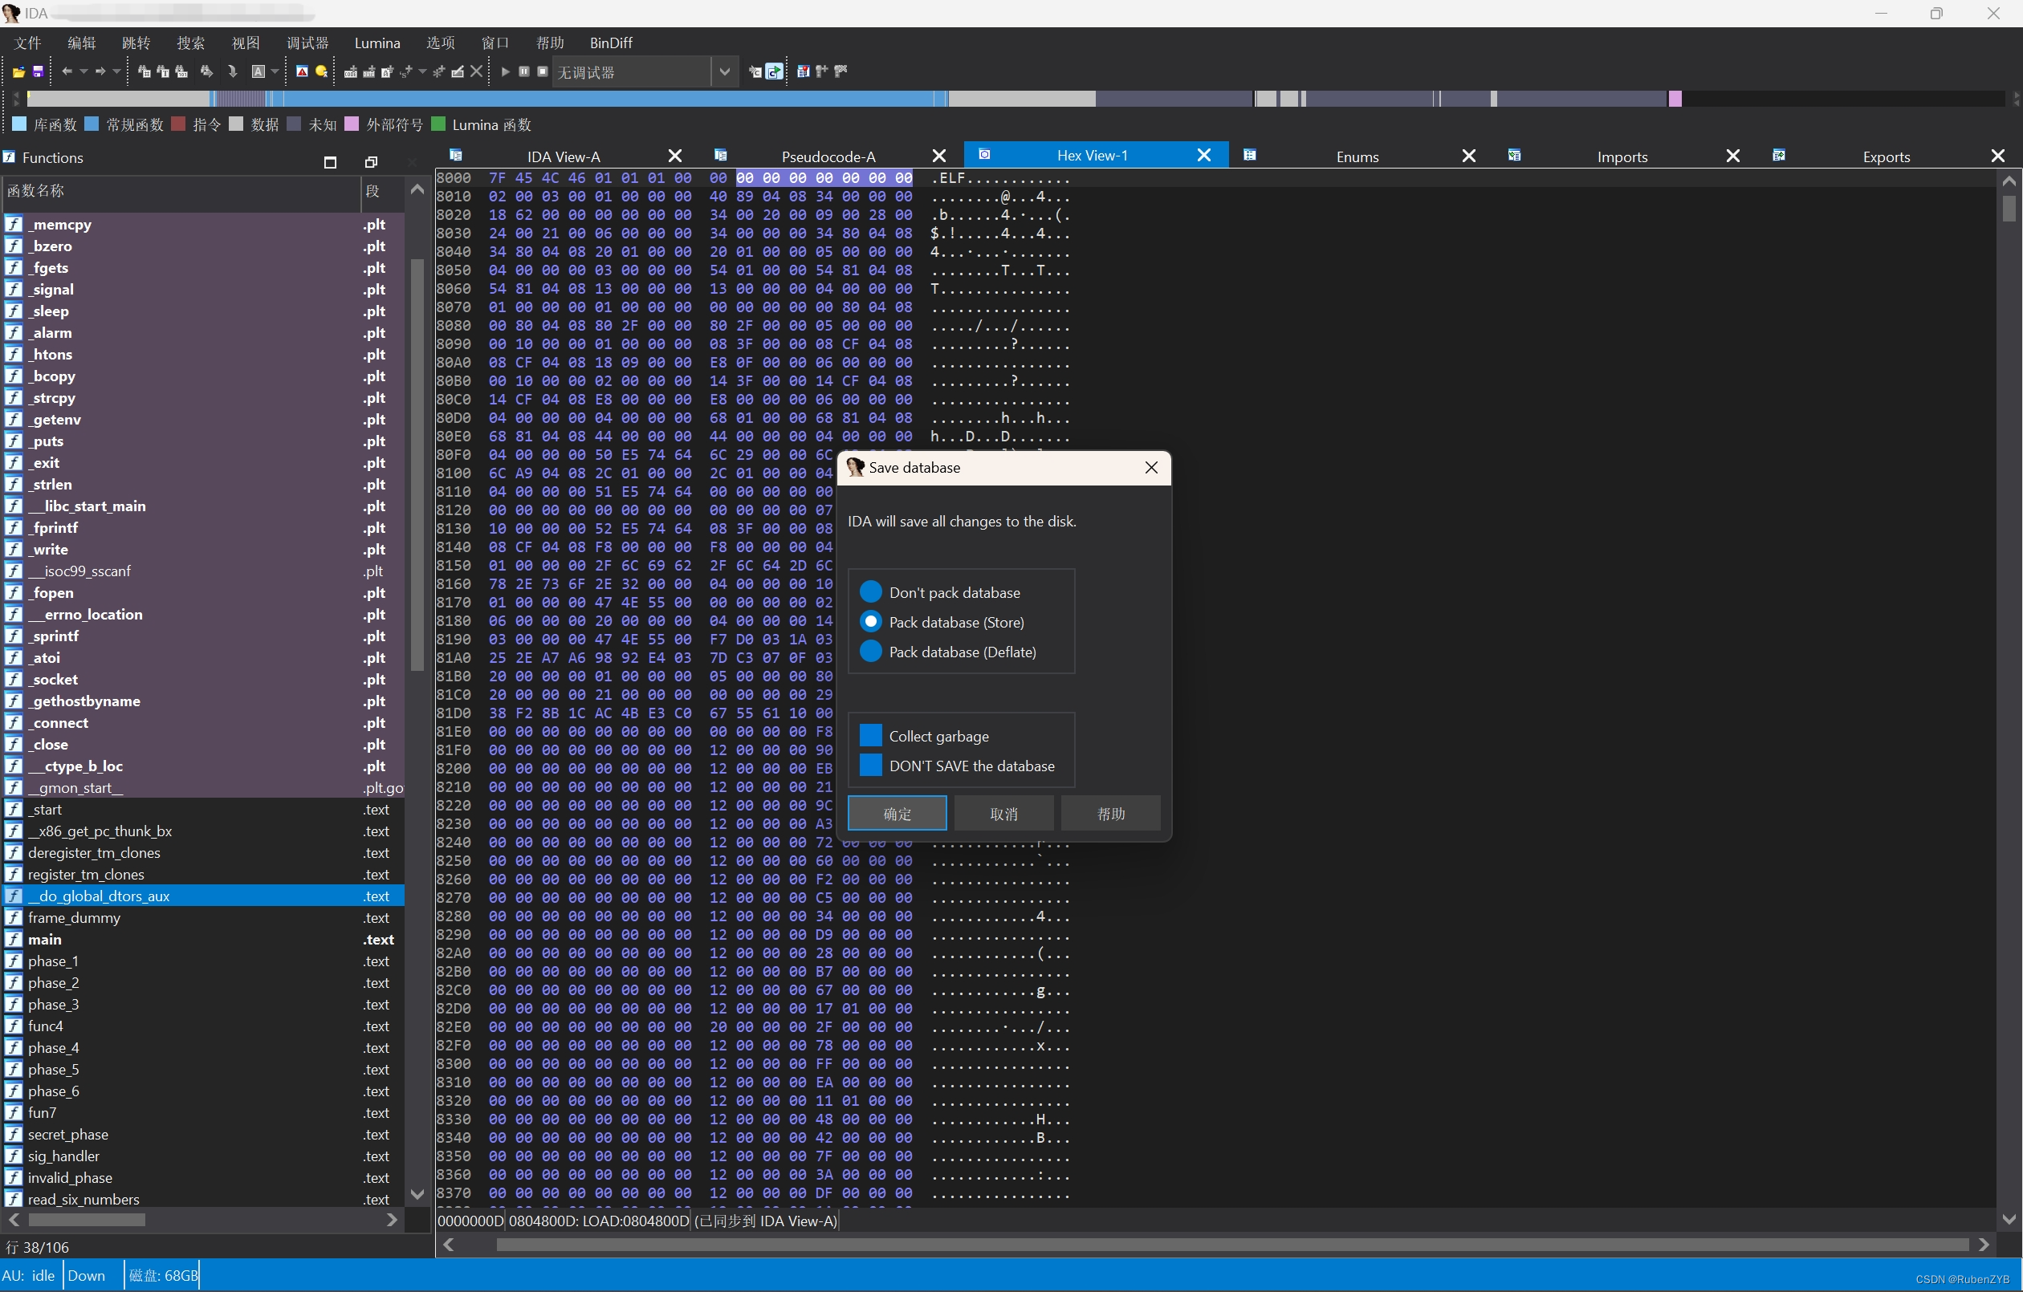Screen dimensions: 2023x1292
Task: Click the jump back arrow icon
Action: [67, 72]
